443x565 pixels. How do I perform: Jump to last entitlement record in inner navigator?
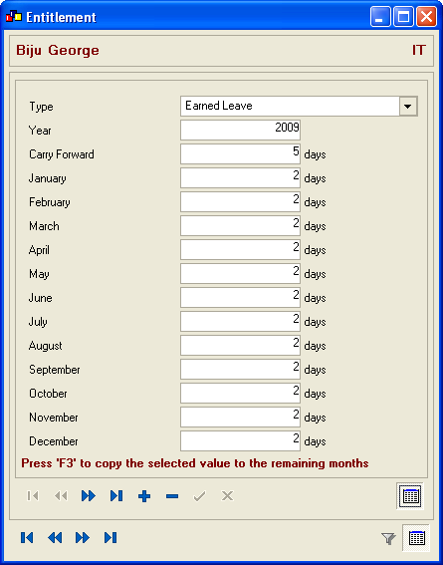tap(116, 496)
